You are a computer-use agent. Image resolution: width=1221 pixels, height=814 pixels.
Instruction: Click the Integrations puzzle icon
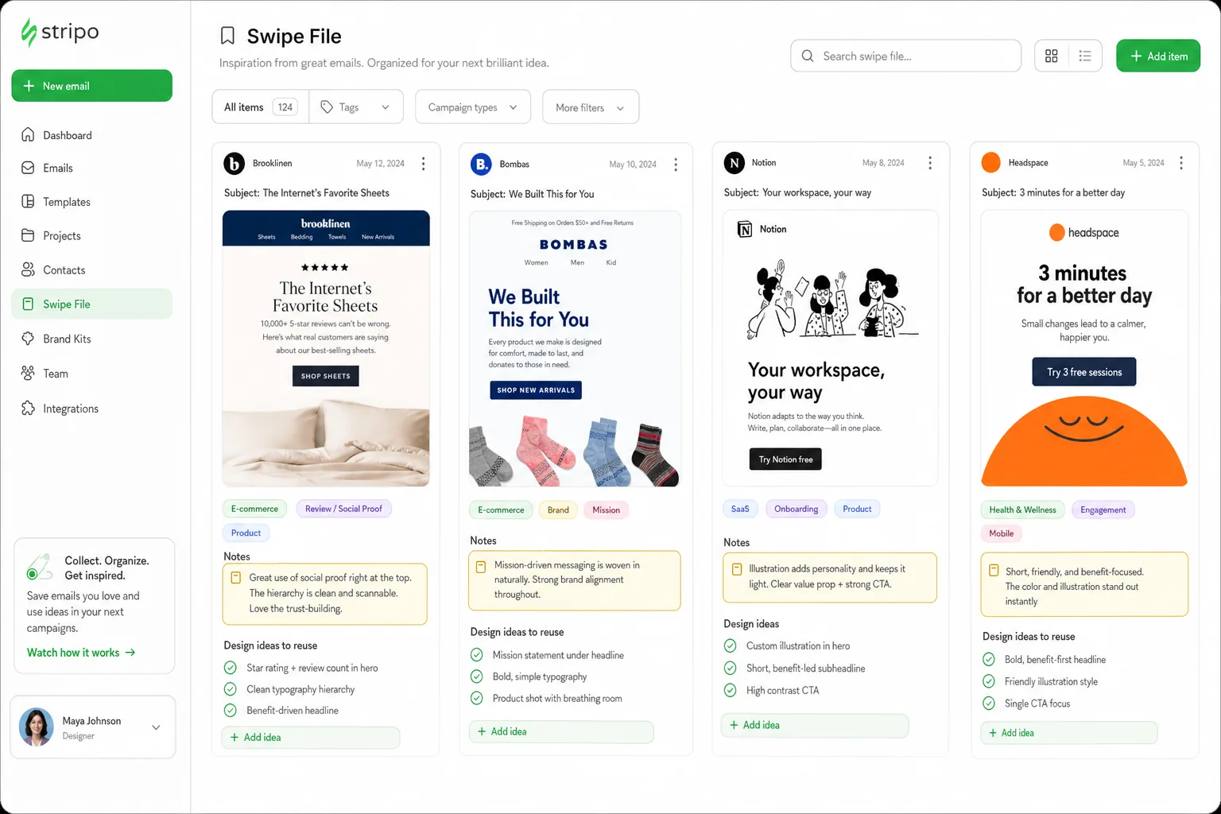click(x=28, y=408)
